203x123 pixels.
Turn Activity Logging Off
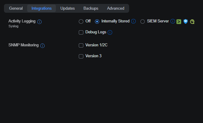click(81, 22)
